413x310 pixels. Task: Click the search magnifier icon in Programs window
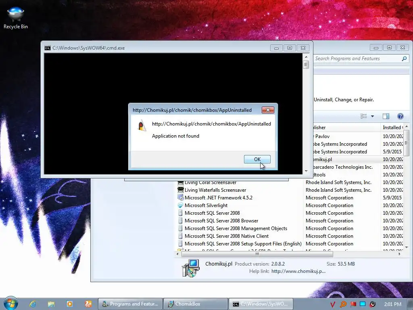(x=404, y=59)
